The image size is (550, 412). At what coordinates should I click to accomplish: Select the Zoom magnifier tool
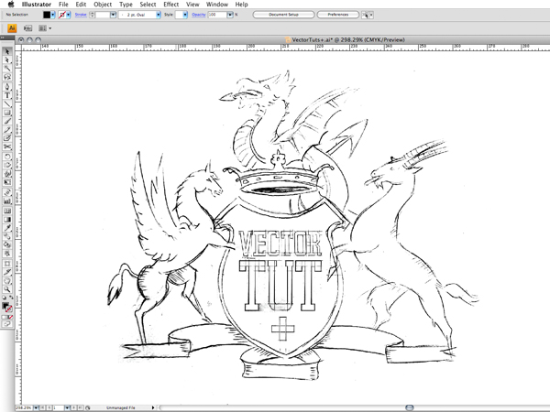7,289
